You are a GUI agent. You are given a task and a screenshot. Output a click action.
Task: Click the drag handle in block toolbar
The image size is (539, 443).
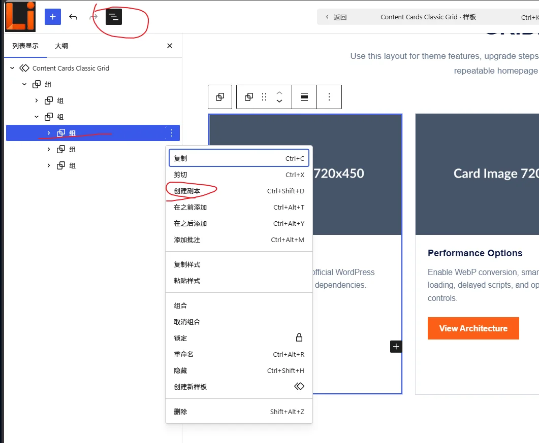click(264, 97)
